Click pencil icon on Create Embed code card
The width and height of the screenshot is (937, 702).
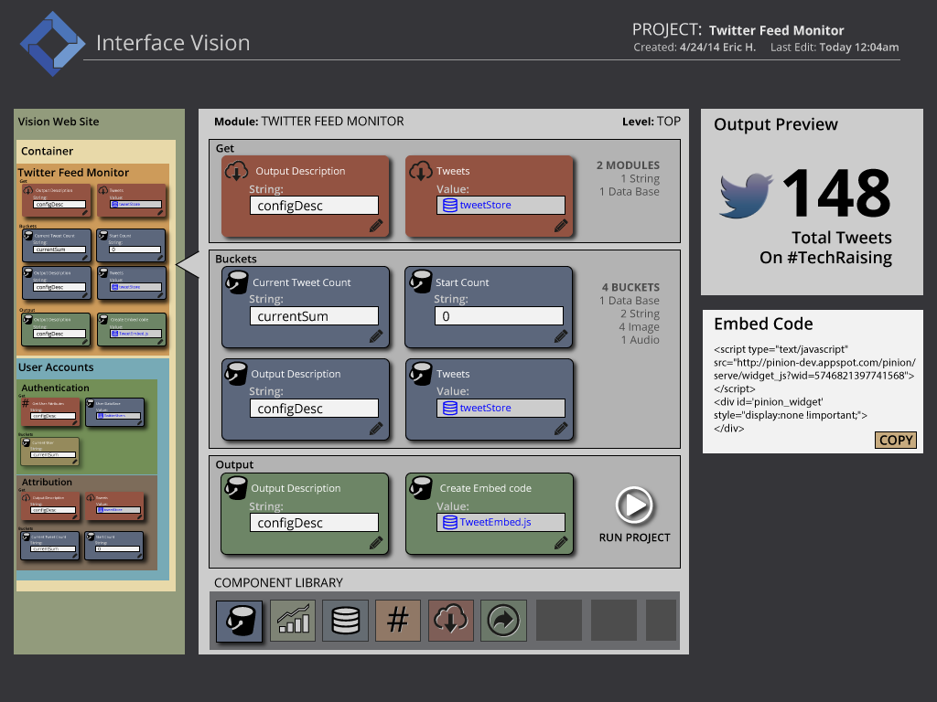(560, 543)
